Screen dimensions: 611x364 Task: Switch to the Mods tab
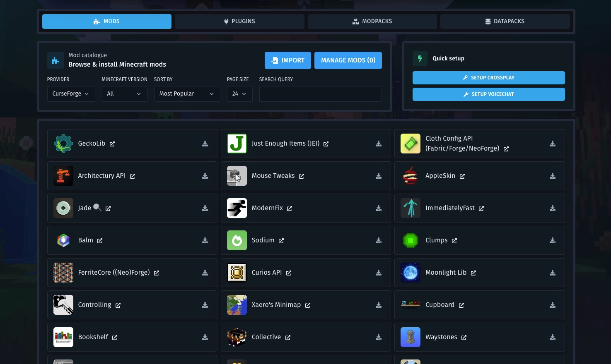[107, 22]
